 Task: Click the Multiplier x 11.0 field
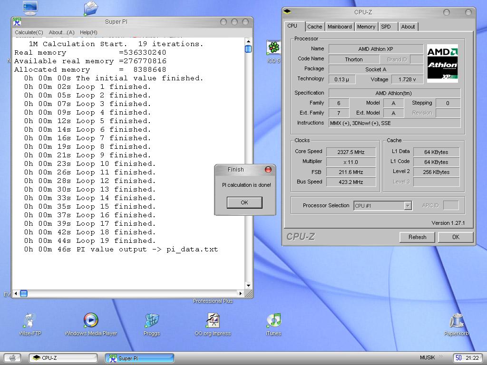351,162
